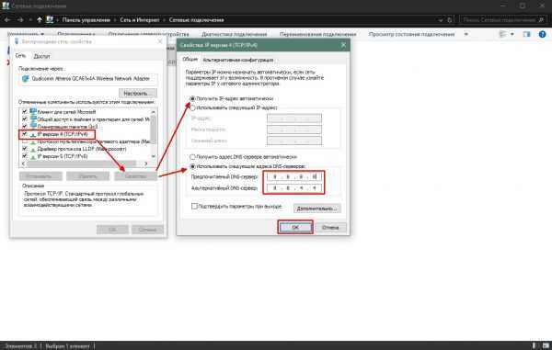
Task: Click the refresh button in the address bar
Action: pos(450,20)
